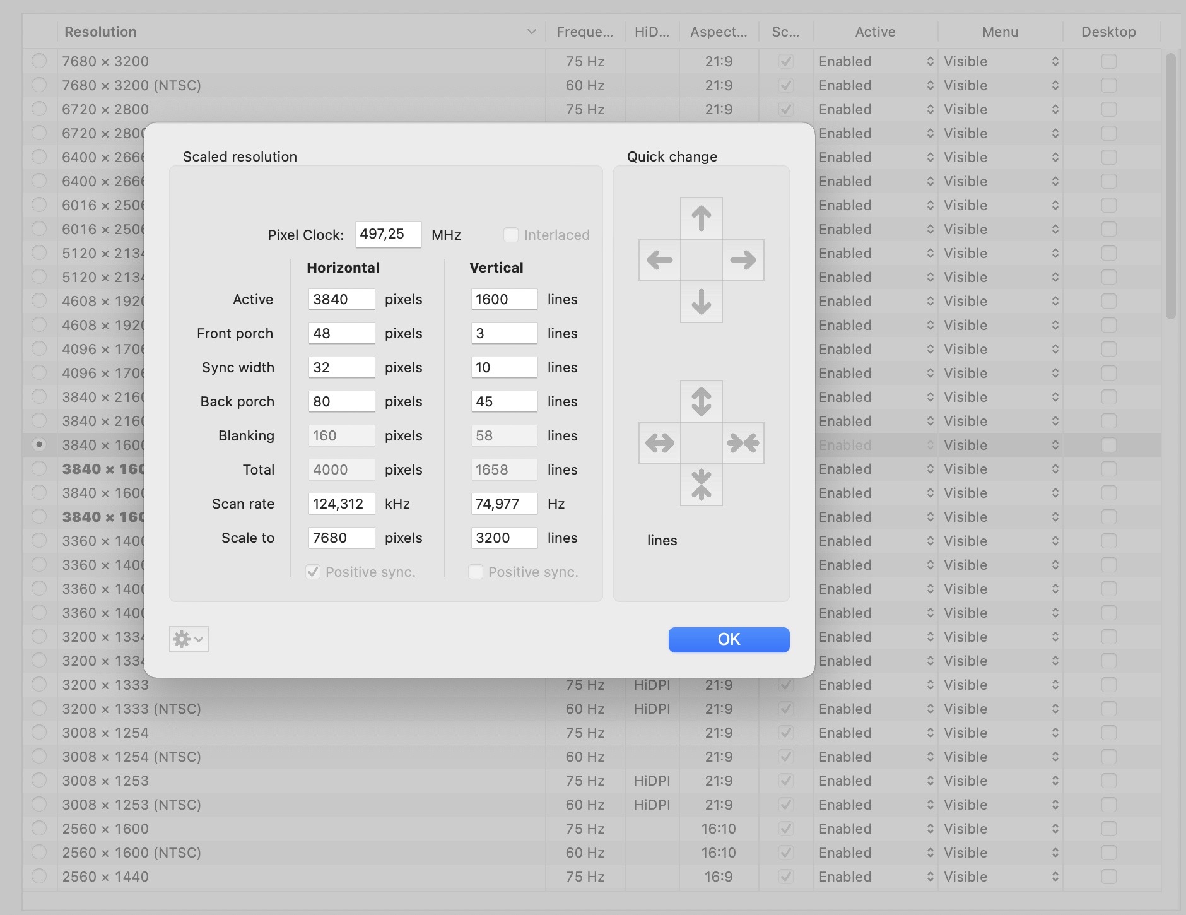Screen dimensions: 1186x915
Task: Click the horizontal shrink arrows icon
Action: 743,443
